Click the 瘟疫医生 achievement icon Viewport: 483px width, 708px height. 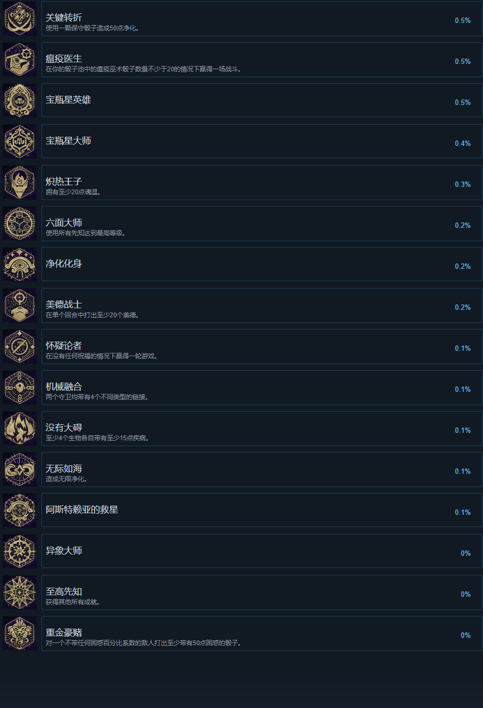pos(20,60)
